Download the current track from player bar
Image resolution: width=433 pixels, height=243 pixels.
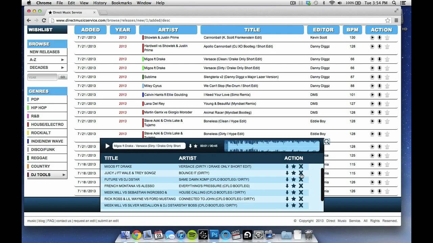[190, 146]
